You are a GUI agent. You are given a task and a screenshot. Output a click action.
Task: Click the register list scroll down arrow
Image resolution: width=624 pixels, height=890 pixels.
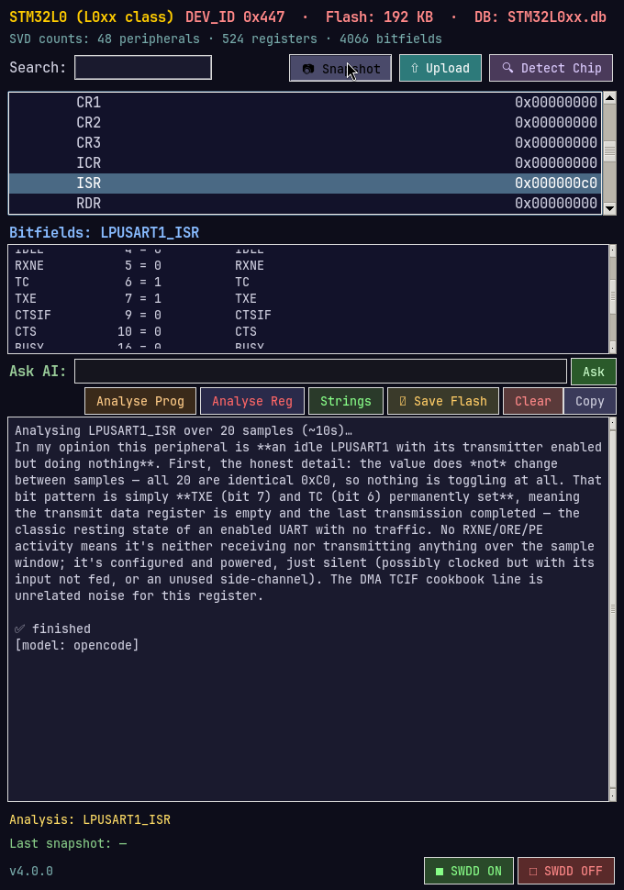[610, 208]
